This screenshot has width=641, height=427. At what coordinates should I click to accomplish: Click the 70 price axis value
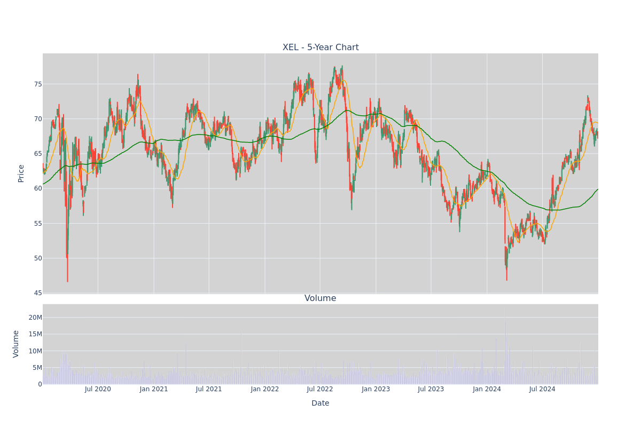[38, 119]
